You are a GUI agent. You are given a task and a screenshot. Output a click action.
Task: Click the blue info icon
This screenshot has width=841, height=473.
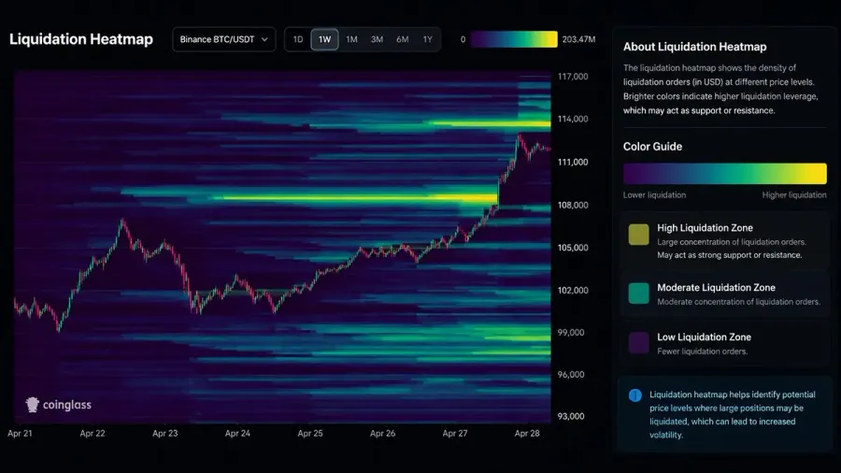(635, 395)
